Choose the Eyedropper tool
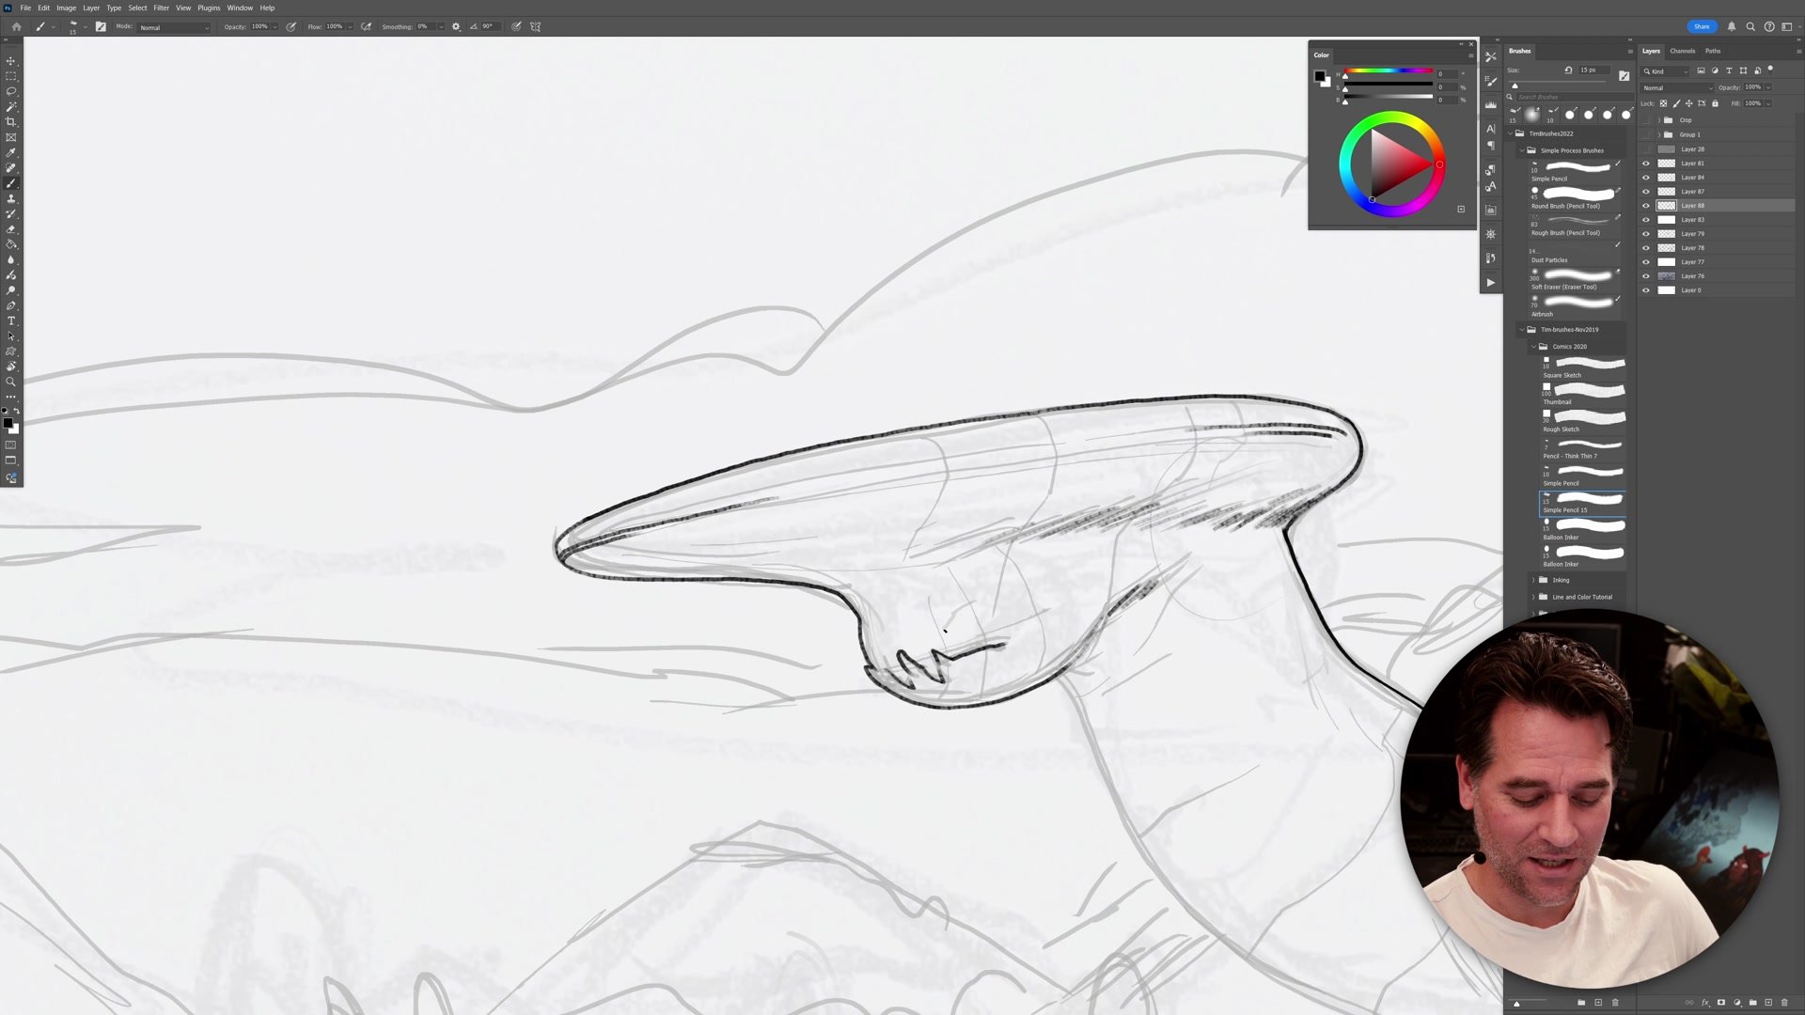The width and height of the screenshot is (1805, 1015). pyautogui.click(x=11, y=151)
